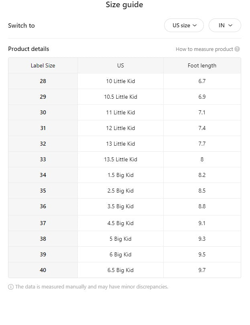Click foot length value 9.1

[202, 223]
